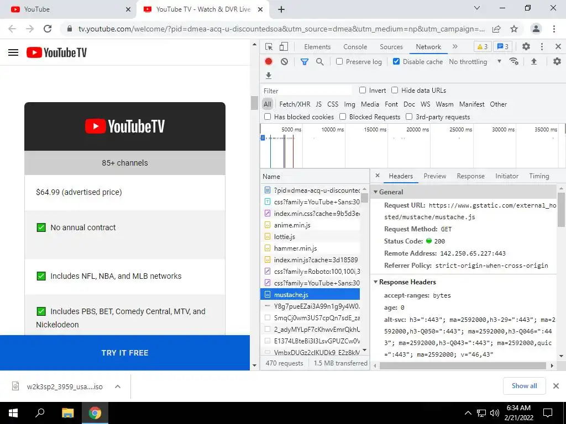The image size is (566, 424).
Task: Click in the network Filter input field
Action: (x=306, y=91)
